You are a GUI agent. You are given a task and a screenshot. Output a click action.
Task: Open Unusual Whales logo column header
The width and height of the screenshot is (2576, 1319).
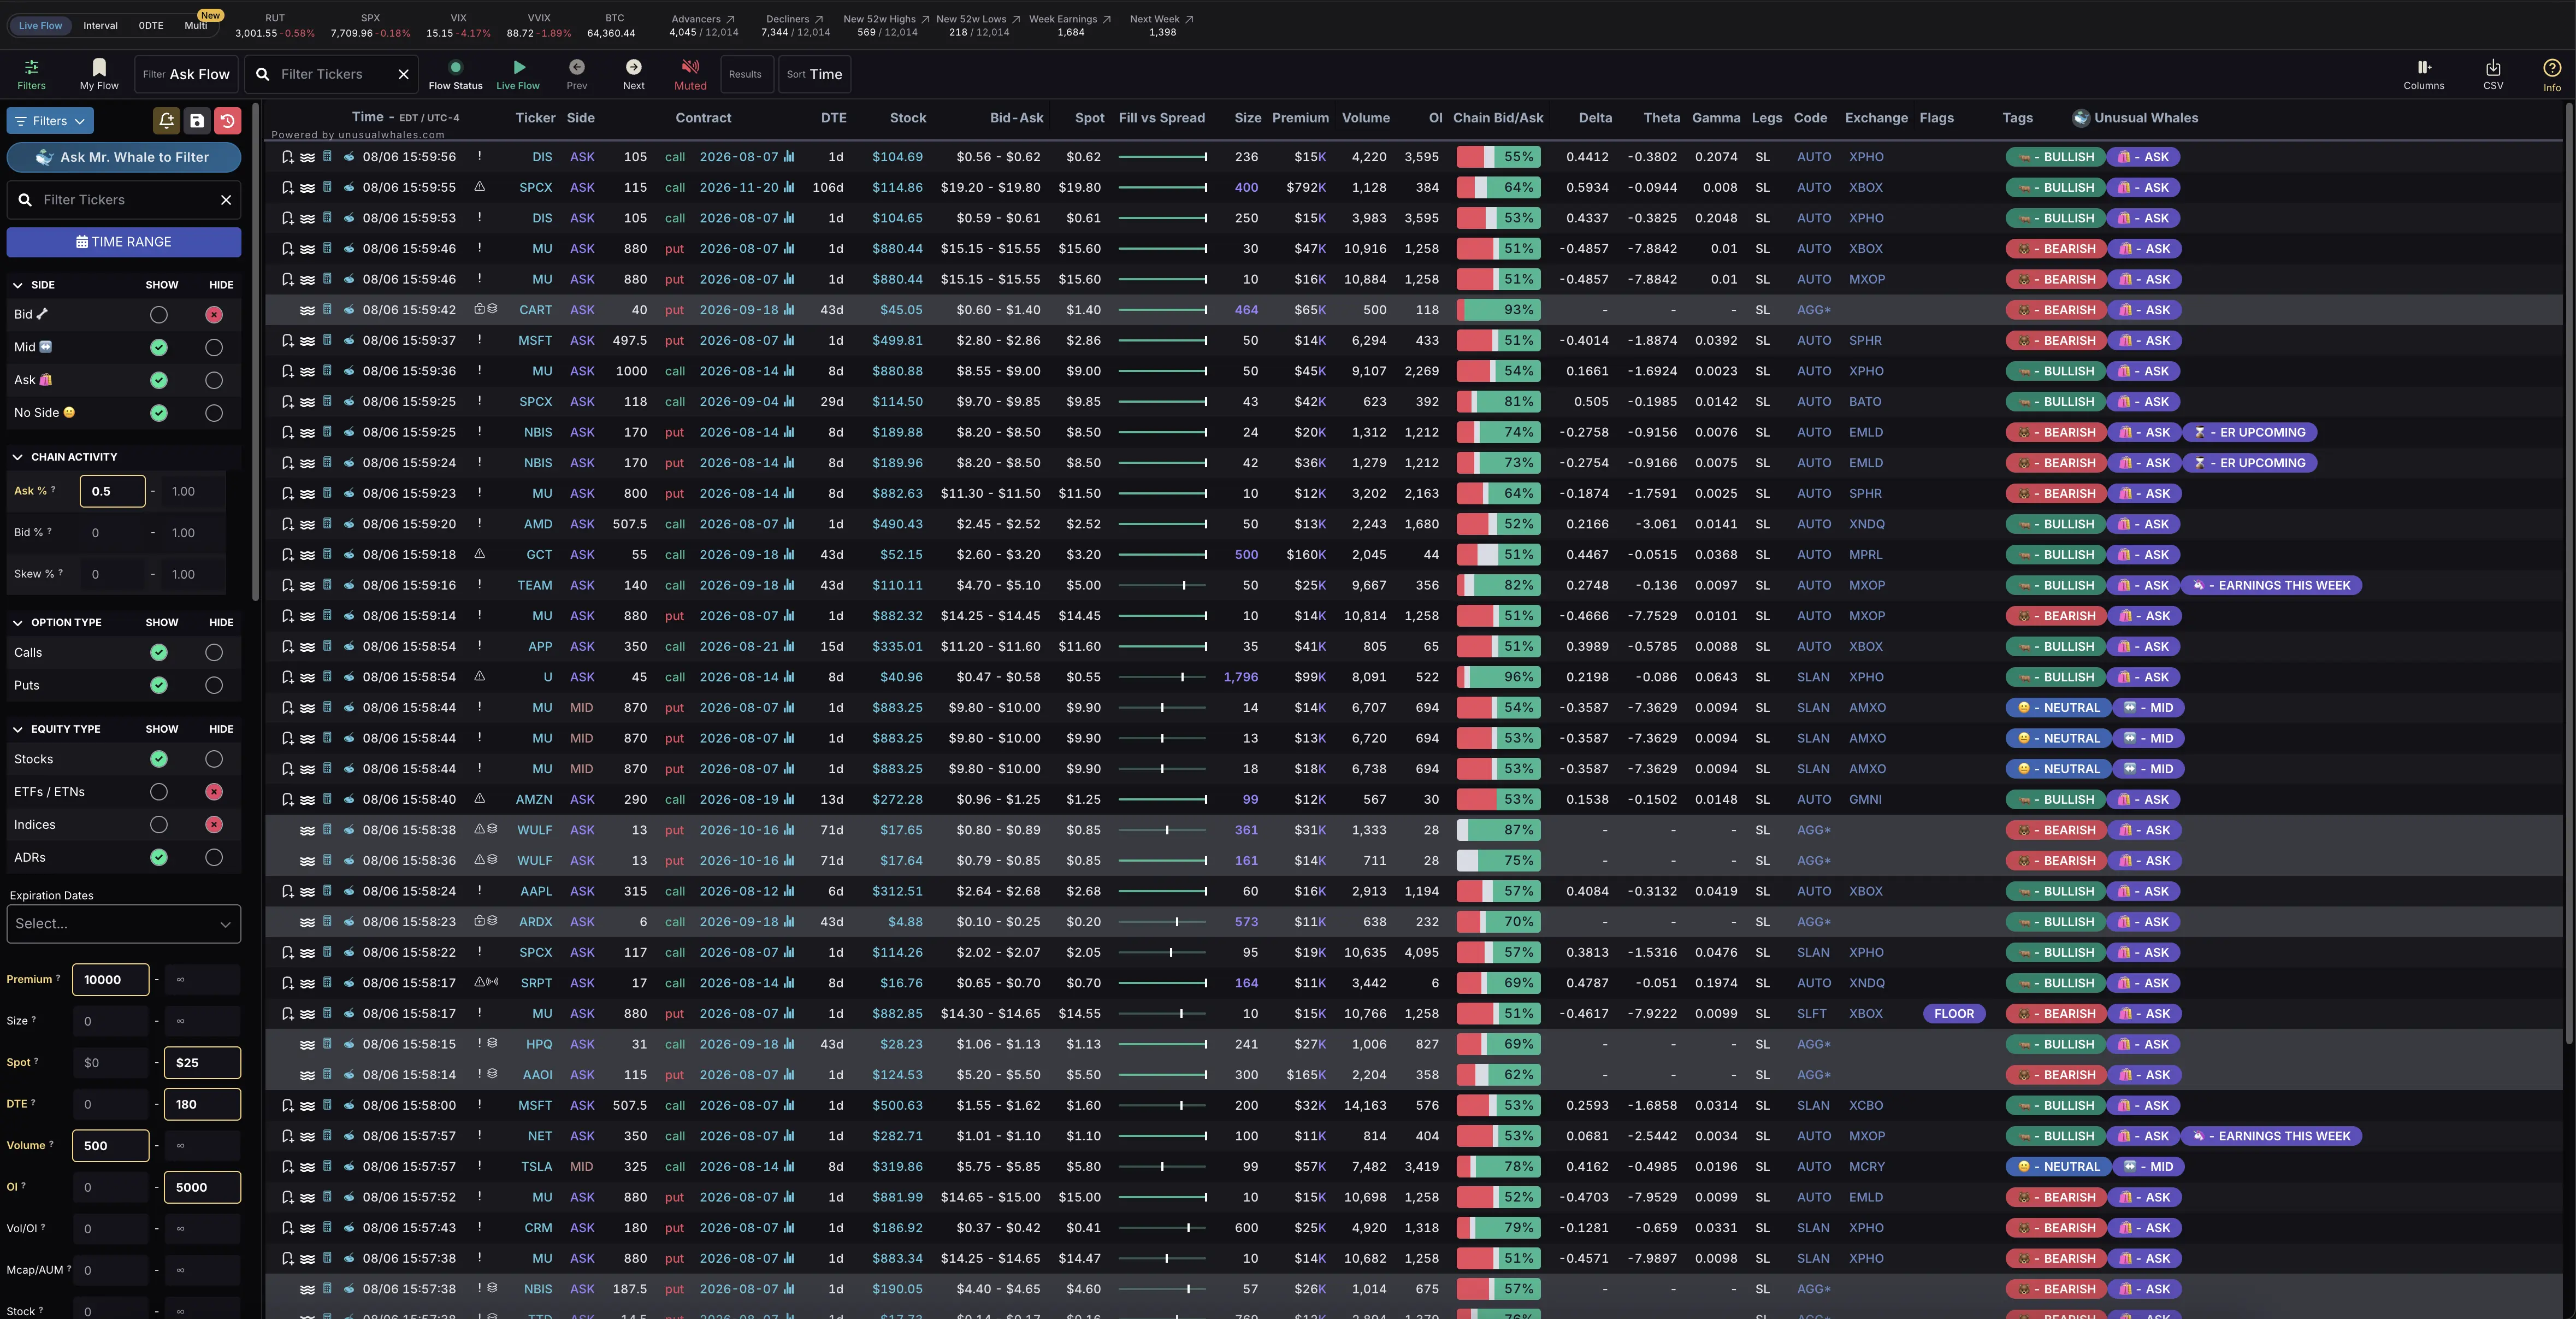(x=2081, y=118)
